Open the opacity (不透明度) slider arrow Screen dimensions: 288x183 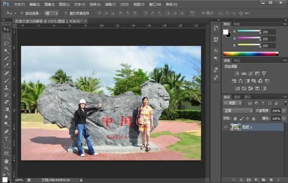(284, 111)
